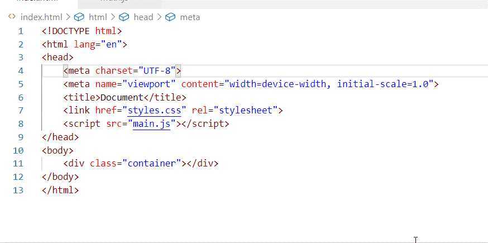The width and height of the screenshot is (488, 243).
Task: Click line number 8 in the gutter
Action: click(x=21, y=124)
